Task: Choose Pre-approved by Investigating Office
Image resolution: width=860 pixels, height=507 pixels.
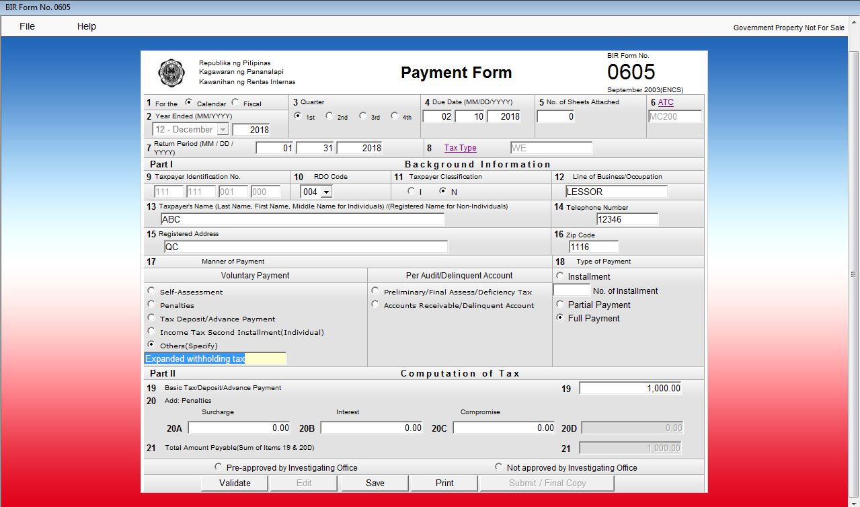Action: point(218,465)
